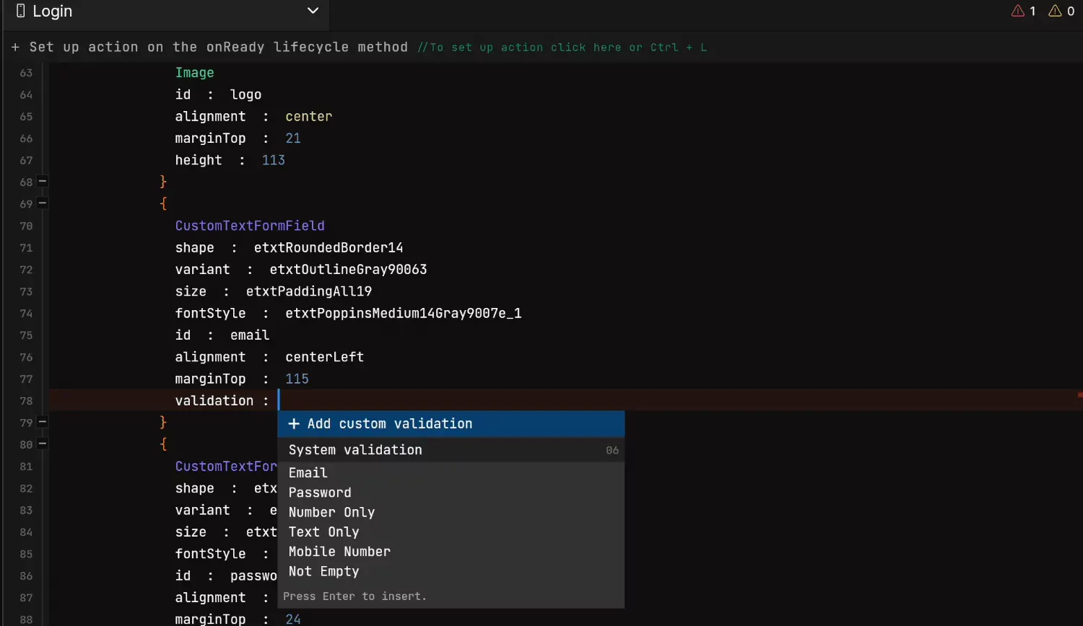Image resolution: width=1083 pixels, height=626 pixels.
Task: Toggle fold marker on line 79
Action: [x=43, y=422]
